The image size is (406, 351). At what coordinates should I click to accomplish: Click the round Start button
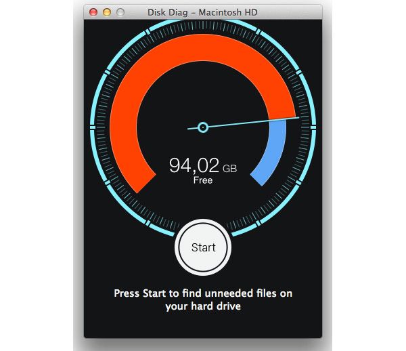coord(203,247)
